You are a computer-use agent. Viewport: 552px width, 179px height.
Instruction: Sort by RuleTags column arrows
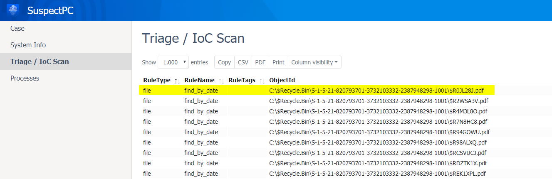262,81
